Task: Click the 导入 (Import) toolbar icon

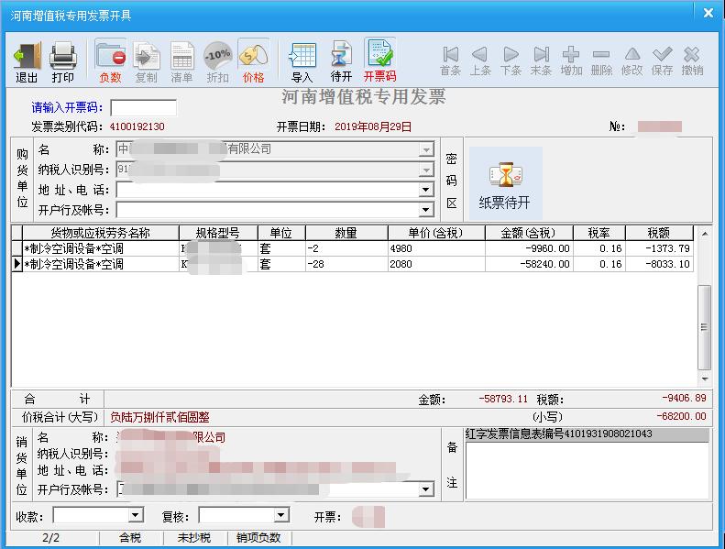Action: [x=302, y=61]
